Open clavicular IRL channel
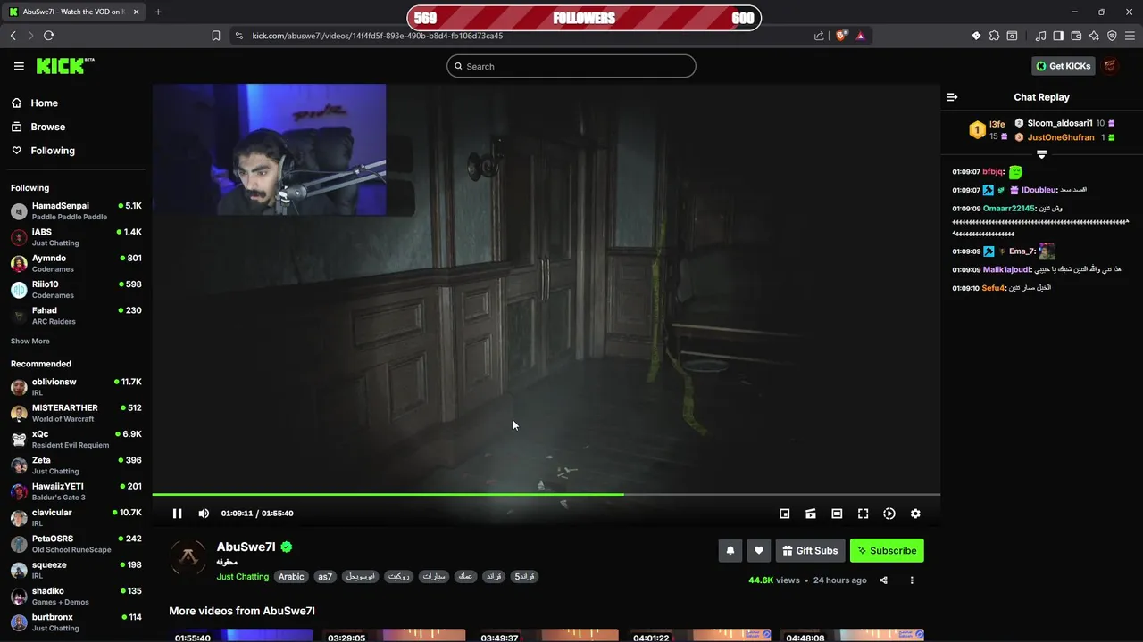The width and height of the screenshot is (1143, 642). (76, 517)
